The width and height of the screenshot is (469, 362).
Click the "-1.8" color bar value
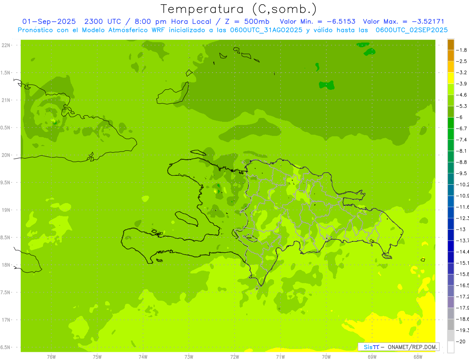click(x=462, y=50)
